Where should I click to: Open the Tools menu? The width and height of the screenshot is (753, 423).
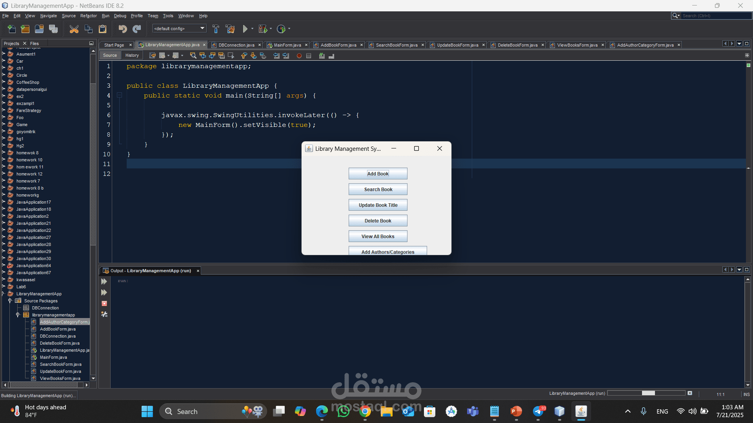pyautogui.click(x=168, y=16)
